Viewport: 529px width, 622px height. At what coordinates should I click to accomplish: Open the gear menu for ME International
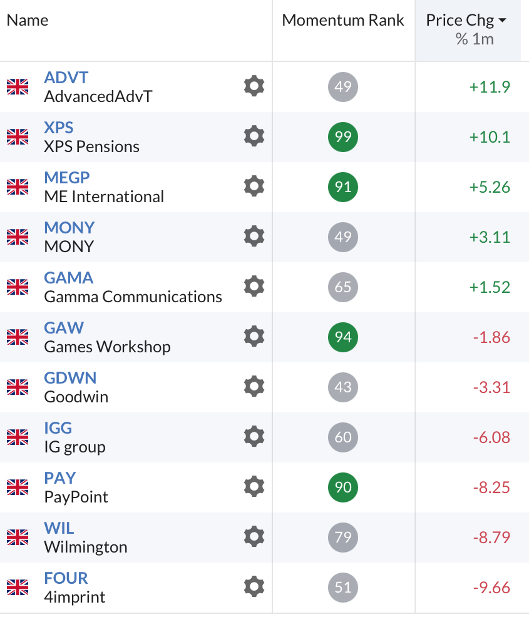(x=254, y=186)
